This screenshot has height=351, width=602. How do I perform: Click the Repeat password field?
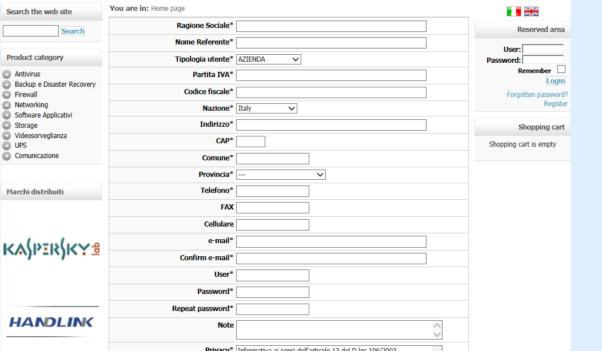click(273, 309)
